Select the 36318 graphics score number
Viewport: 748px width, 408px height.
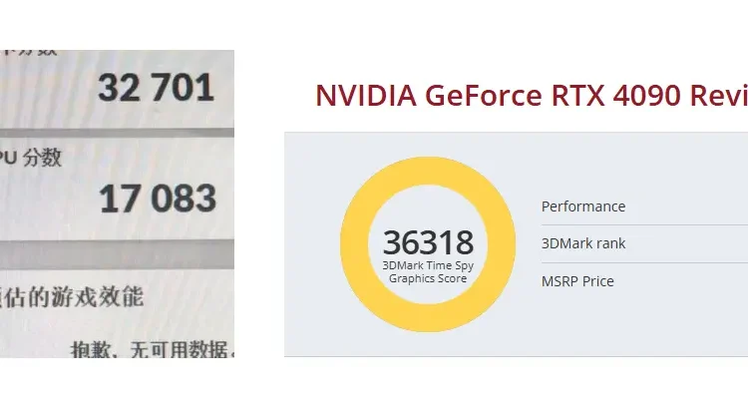click(x=428, y=242)
